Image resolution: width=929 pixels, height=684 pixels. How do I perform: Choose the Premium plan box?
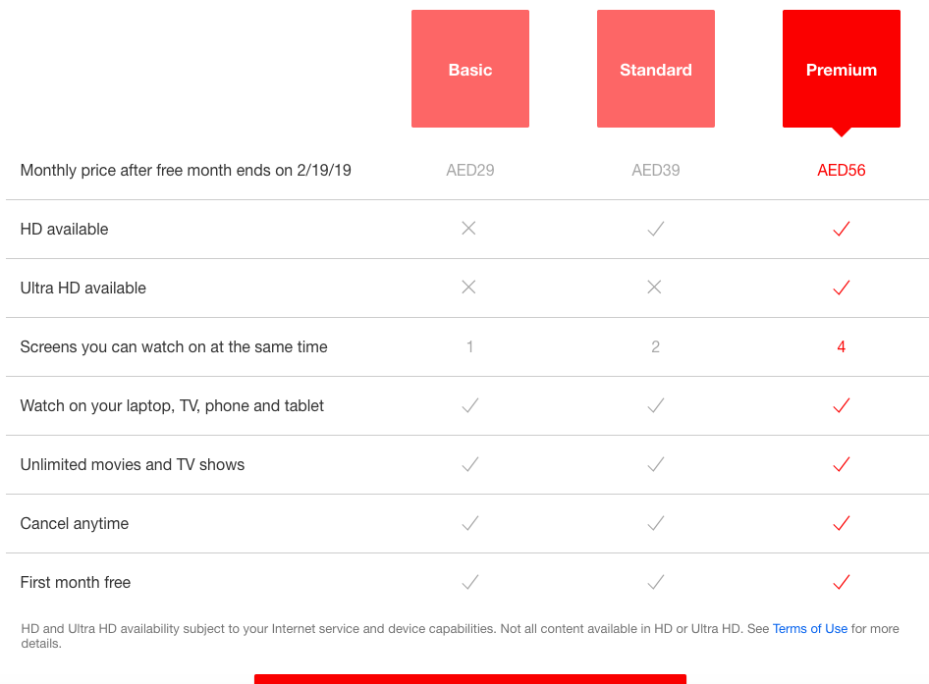(841, 69)
